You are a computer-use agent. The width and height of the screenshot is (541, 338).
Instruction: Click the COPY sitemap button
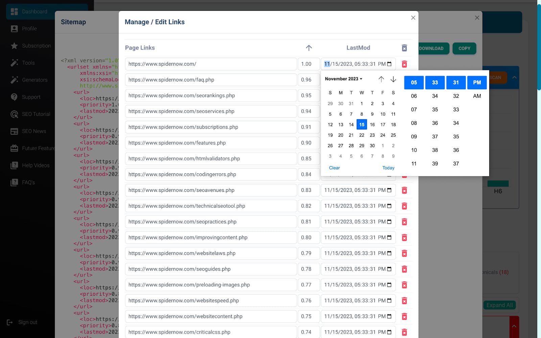tap(464, 48)
